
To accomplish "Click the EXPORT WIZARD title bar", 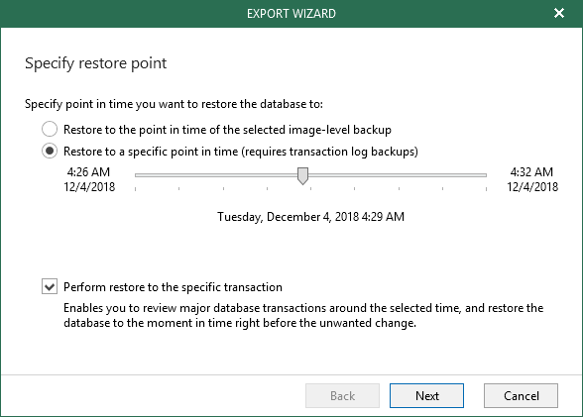I will [x=291, y=14].
